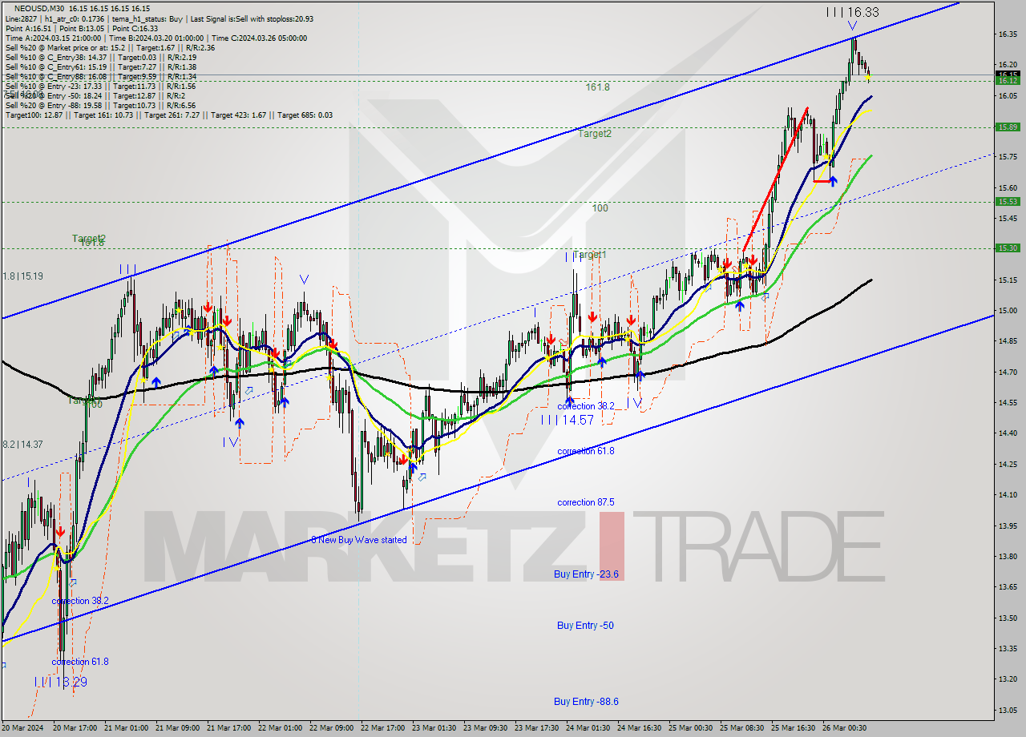Screen dimensions: 1026x737
Task: Click the 15.00 price axis label
Action: pos(1008,311)
